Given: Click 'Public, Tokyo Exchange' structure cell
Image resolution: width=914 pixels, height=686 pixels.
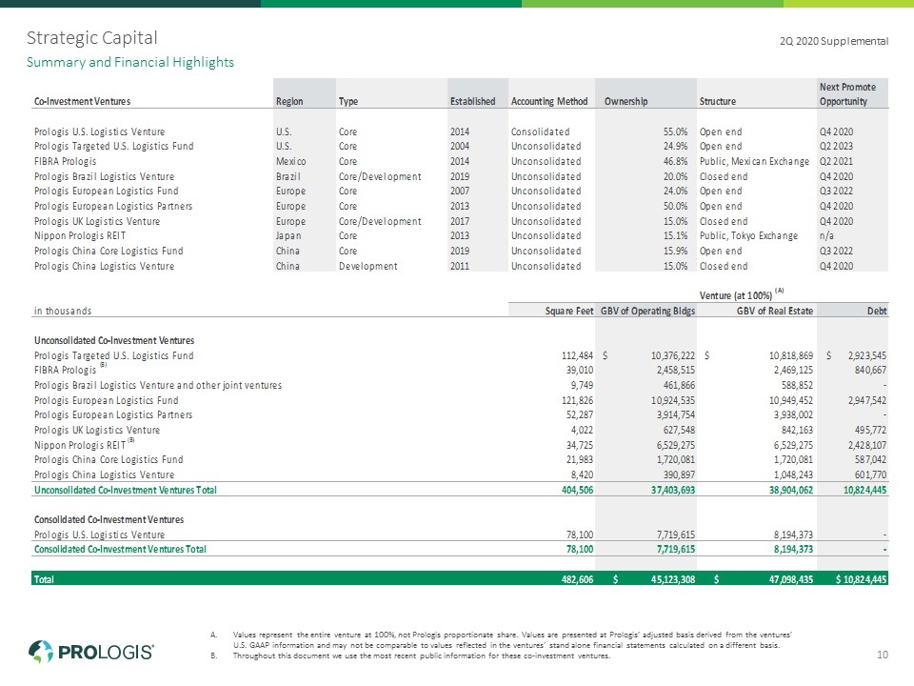Looking at the screenshot, I should point(748,235).
